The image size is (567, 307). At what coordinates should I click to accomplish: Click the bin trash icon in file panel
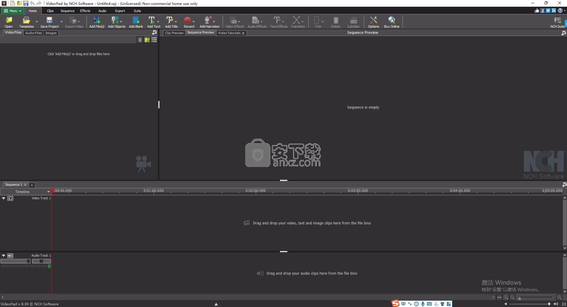pyautogui.click(x=140, y=40)
